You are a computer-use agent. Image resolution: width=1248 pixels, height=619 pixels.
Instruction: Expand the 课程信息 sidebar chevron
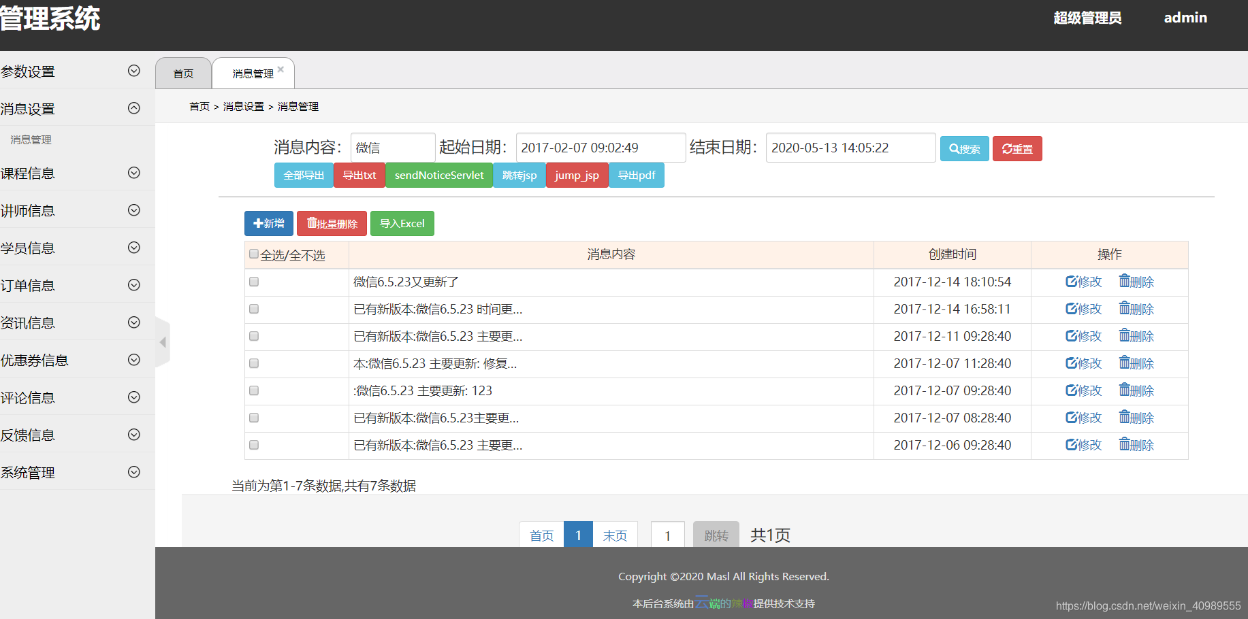click(x=134, y=173)
